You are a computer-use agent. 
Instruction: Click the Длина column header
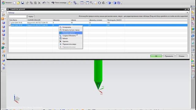point(80,20)
